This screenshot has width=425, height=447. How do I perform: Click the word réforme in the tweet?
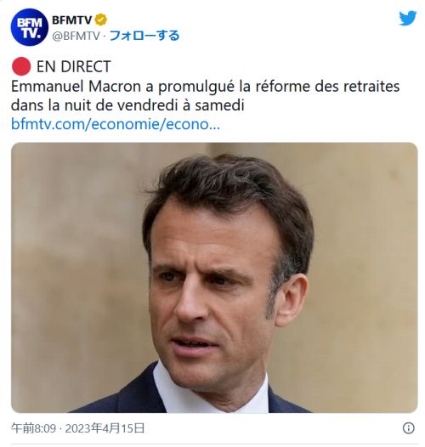282,87
